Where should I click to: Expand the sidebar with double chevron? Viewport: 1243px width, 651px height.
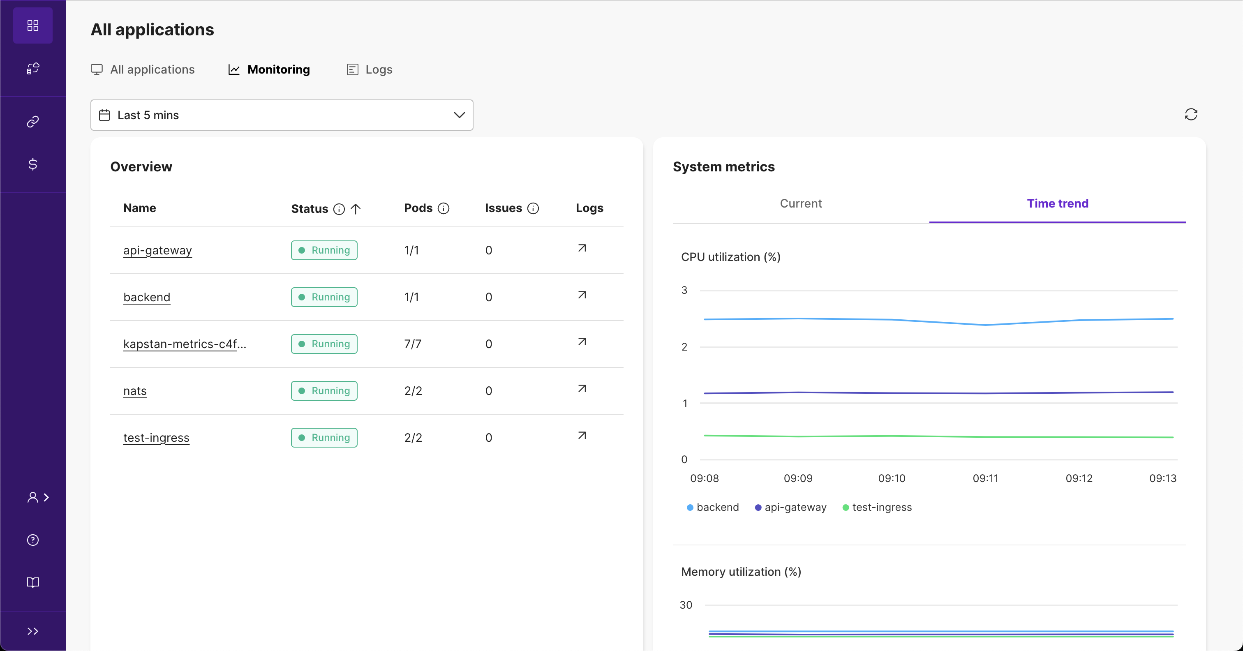pyautogui.click(x=33, y=631)
